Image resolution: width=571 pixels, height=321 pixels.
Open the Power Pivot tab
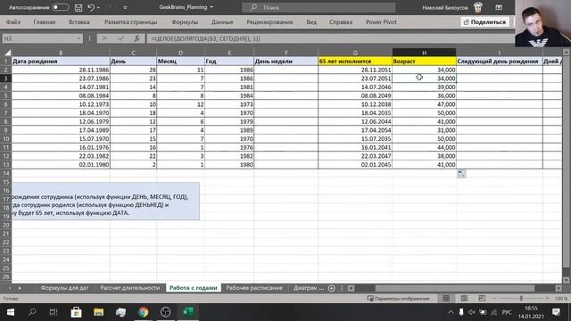click(381, 22)
